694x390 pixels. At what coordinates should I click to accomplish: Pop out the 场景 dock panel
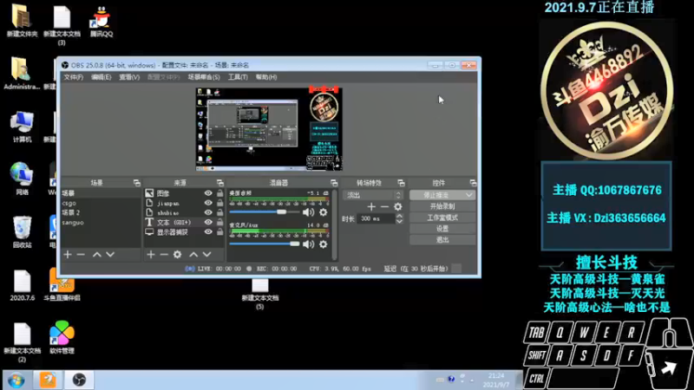point(137,183)
